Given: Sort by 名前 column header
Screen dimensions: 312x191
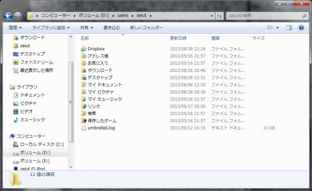Looking at the screenshot, I should pyautogui.click(x=85, y=38).
